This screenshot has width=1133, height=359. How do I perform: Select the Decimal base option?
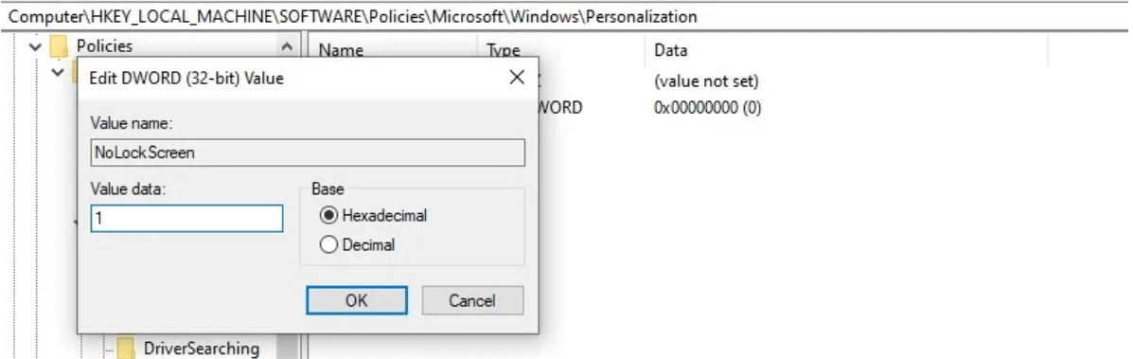(x=328, y=245)
